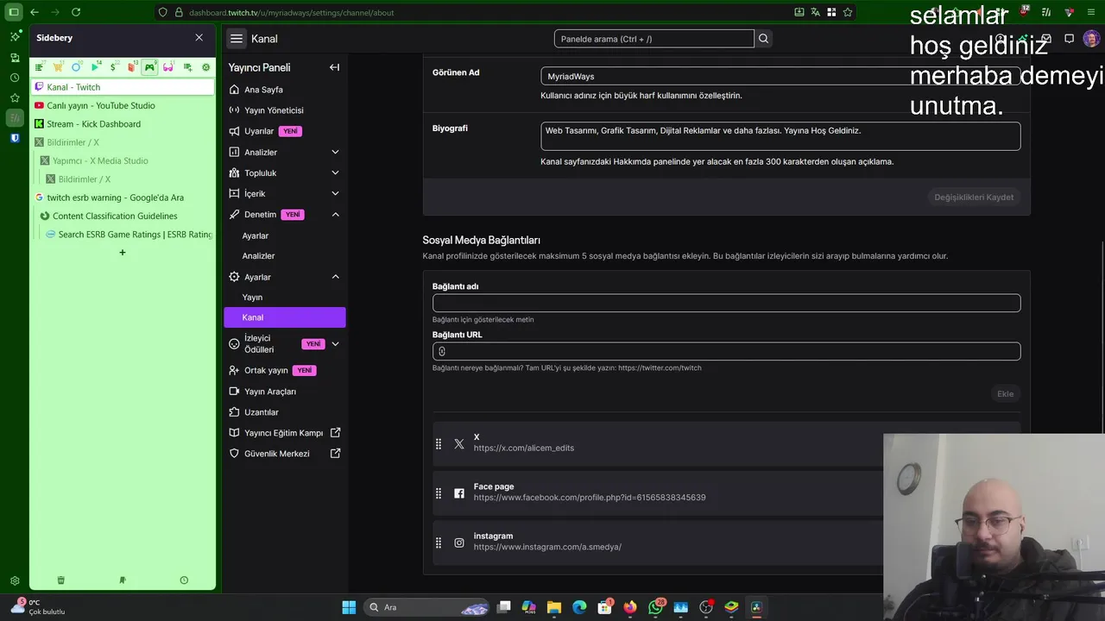Click the Twitch whispers chat bubble icon

[1069, 39]
